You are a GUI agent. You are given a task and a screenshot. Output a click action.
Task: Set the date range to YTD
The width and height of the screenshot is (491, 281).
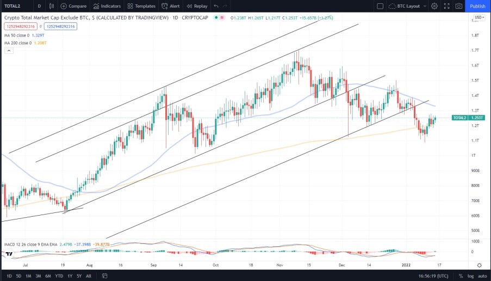click(59, 276)
